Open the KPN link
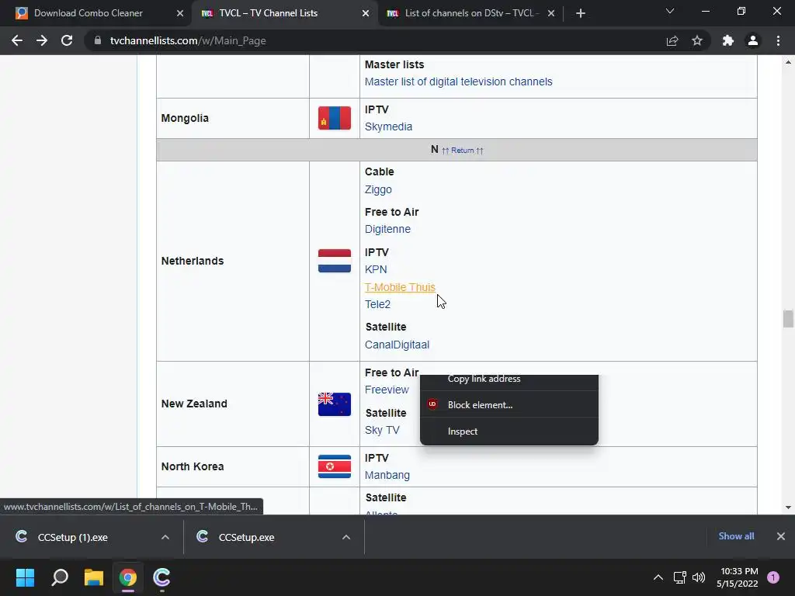 pyautogui.click(x=376, y=269)
